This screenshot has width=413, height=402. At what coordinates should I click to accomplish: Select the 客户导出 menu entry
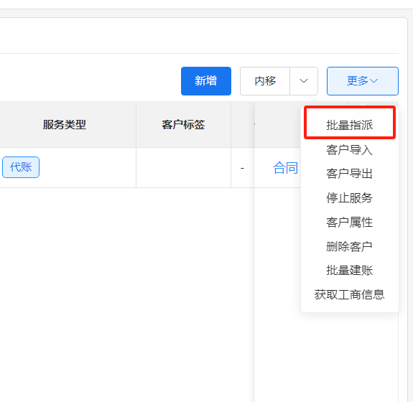click(x=350, y=174)
